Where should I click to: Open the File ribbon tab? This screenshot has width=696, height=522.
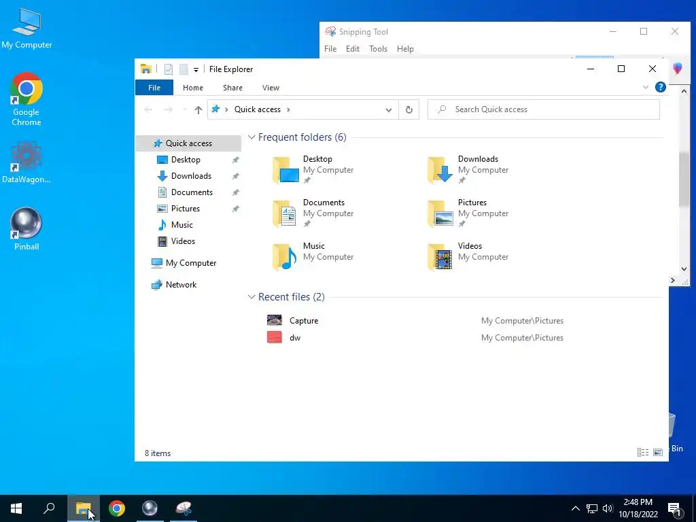point(154,88)
